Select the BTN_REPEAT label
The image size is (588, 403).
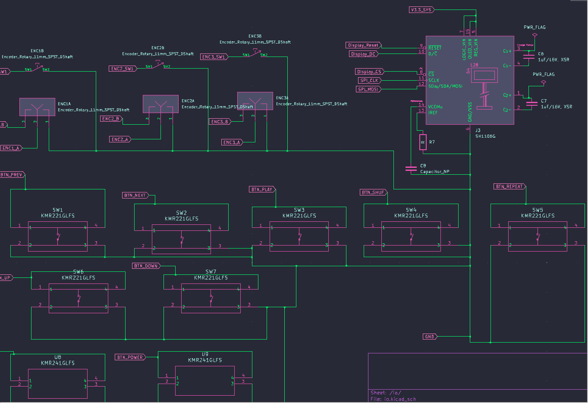pyautogui.click(x=510, y=186)
